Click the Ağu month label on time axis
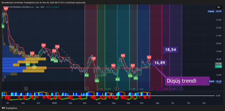This screenshot has height=111, width=225. [157, 103]
